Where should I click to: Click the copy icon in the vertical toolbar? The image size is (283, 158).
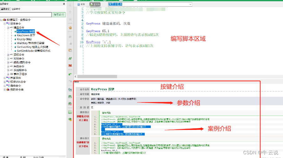tap(70, 43)
